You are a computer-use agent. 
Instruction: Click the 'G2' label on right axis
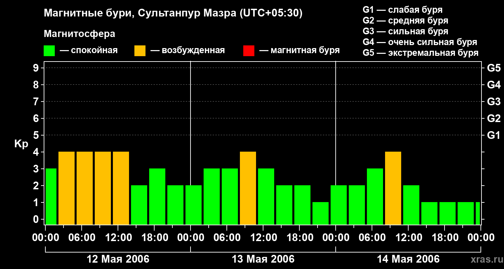coord(494,119)
